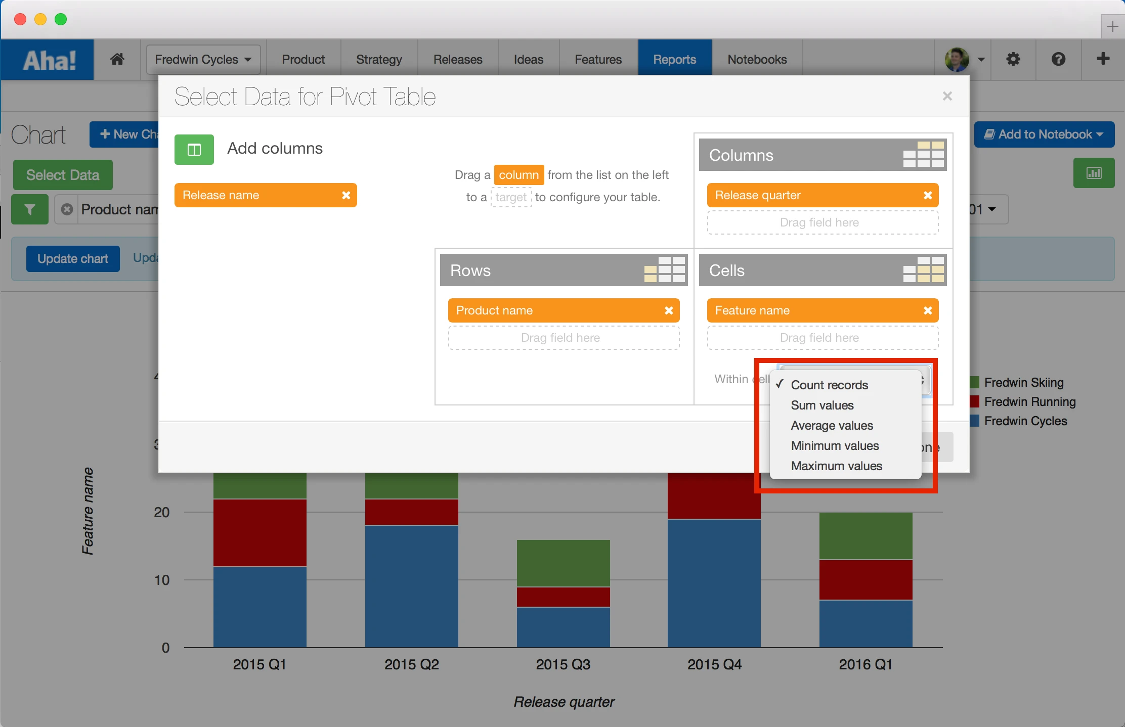This screenshot has width=1125, height=727.
Task: Click the help question mark icon
Action: tap(1058, 59)
